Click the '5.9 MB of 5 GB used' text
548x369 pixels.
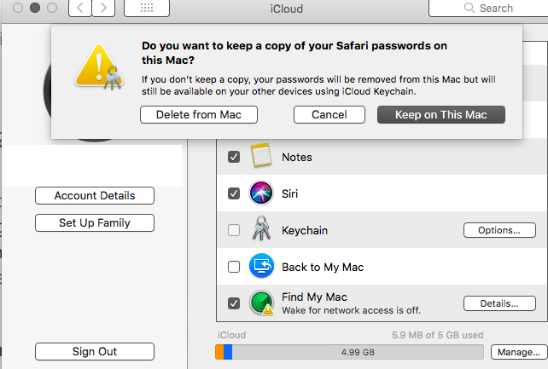pos(437,335)
